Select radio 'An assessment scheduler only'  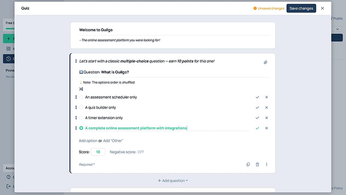[81, 97]
